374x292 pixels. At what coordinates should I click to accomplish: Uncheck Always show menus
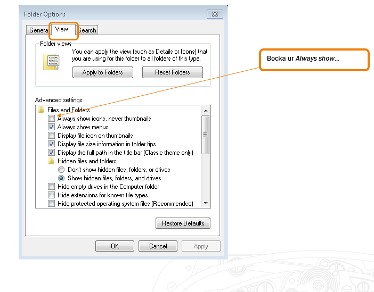(52, 127)
